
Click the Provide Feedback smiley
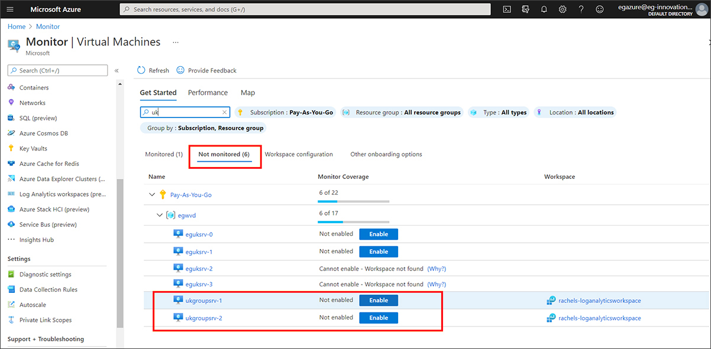(x=180, y=70)
